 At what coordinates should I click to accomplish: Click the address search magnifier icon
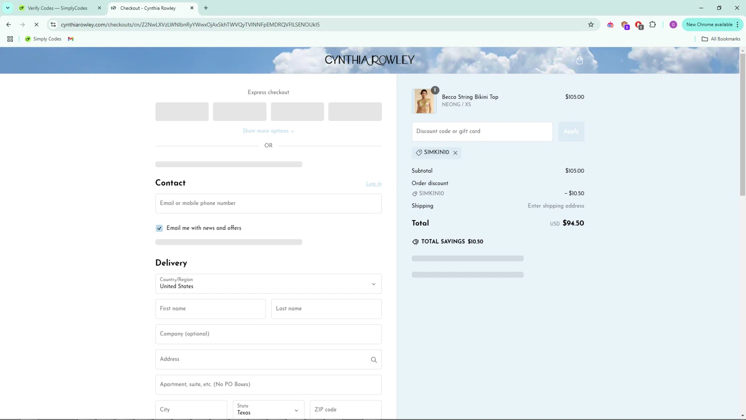point(373,360)
